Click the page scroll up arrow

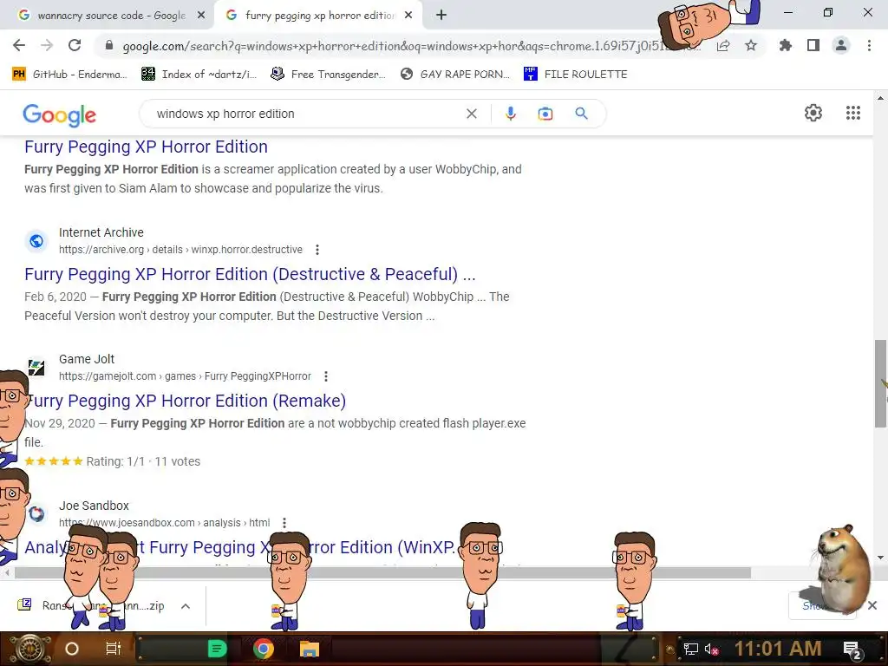coord(880,99)
